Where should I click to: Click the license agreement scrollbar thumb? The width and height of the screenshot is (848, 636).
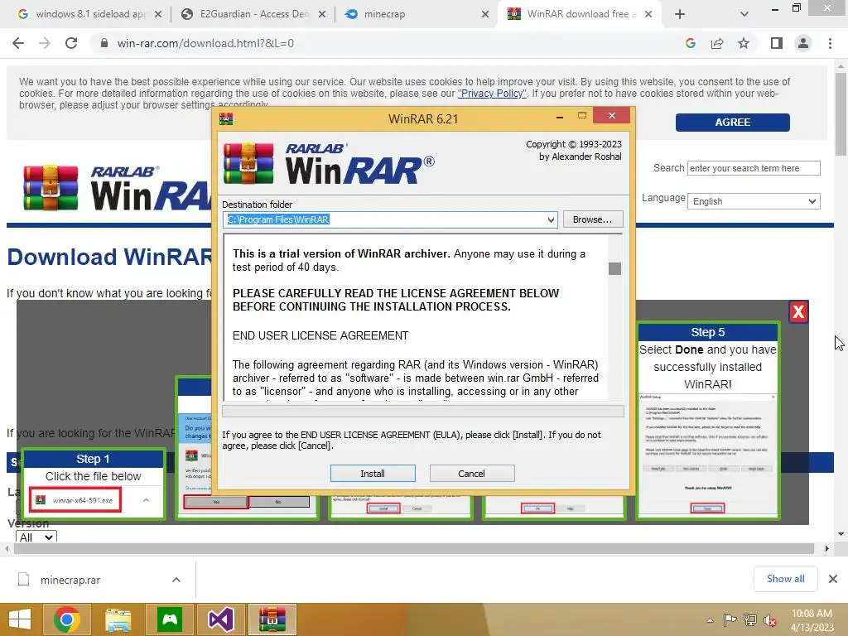point(615,268)
